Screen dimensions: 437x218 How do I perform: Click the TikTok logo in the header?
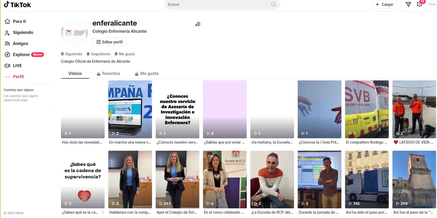pos(17,5)
